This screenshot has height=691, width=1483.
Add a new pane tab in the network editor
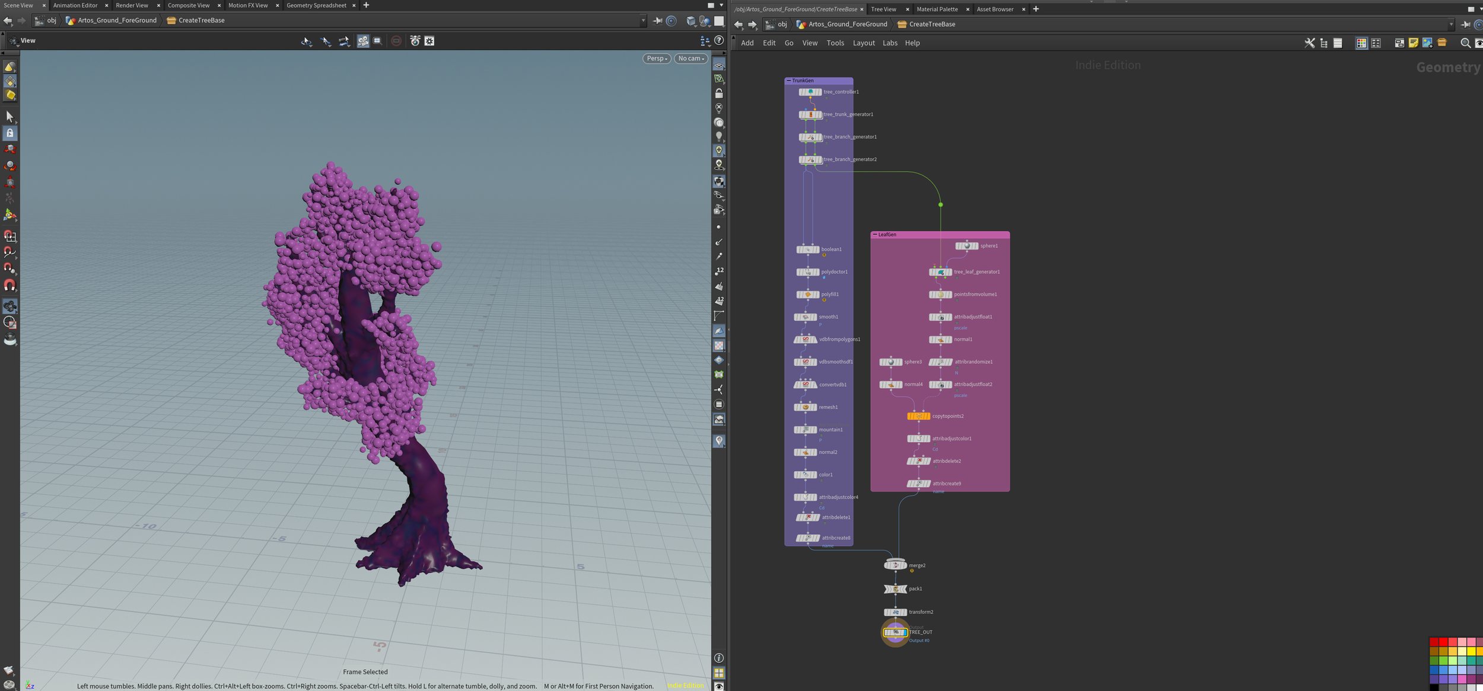[x=1036, y=9]
